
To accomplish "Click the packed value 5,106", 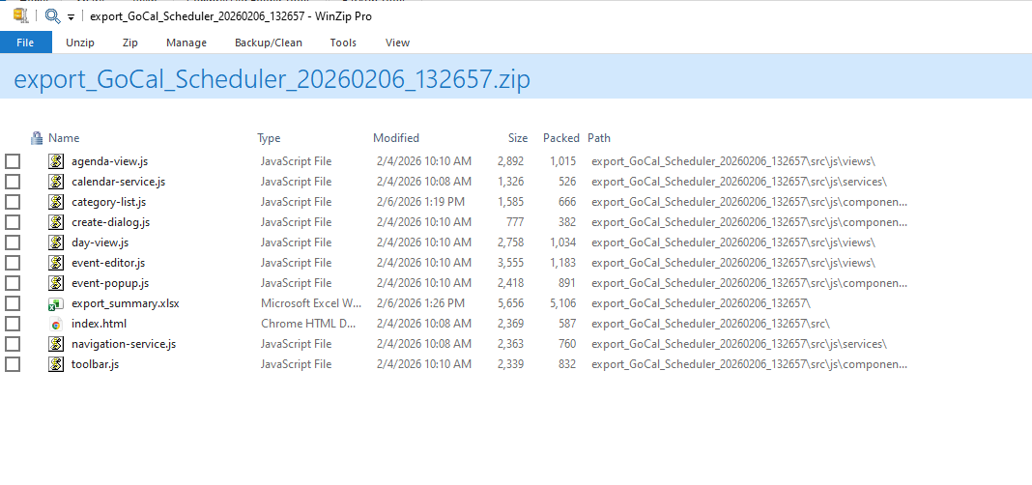I will pyautogui.click(x=562, y=303).
